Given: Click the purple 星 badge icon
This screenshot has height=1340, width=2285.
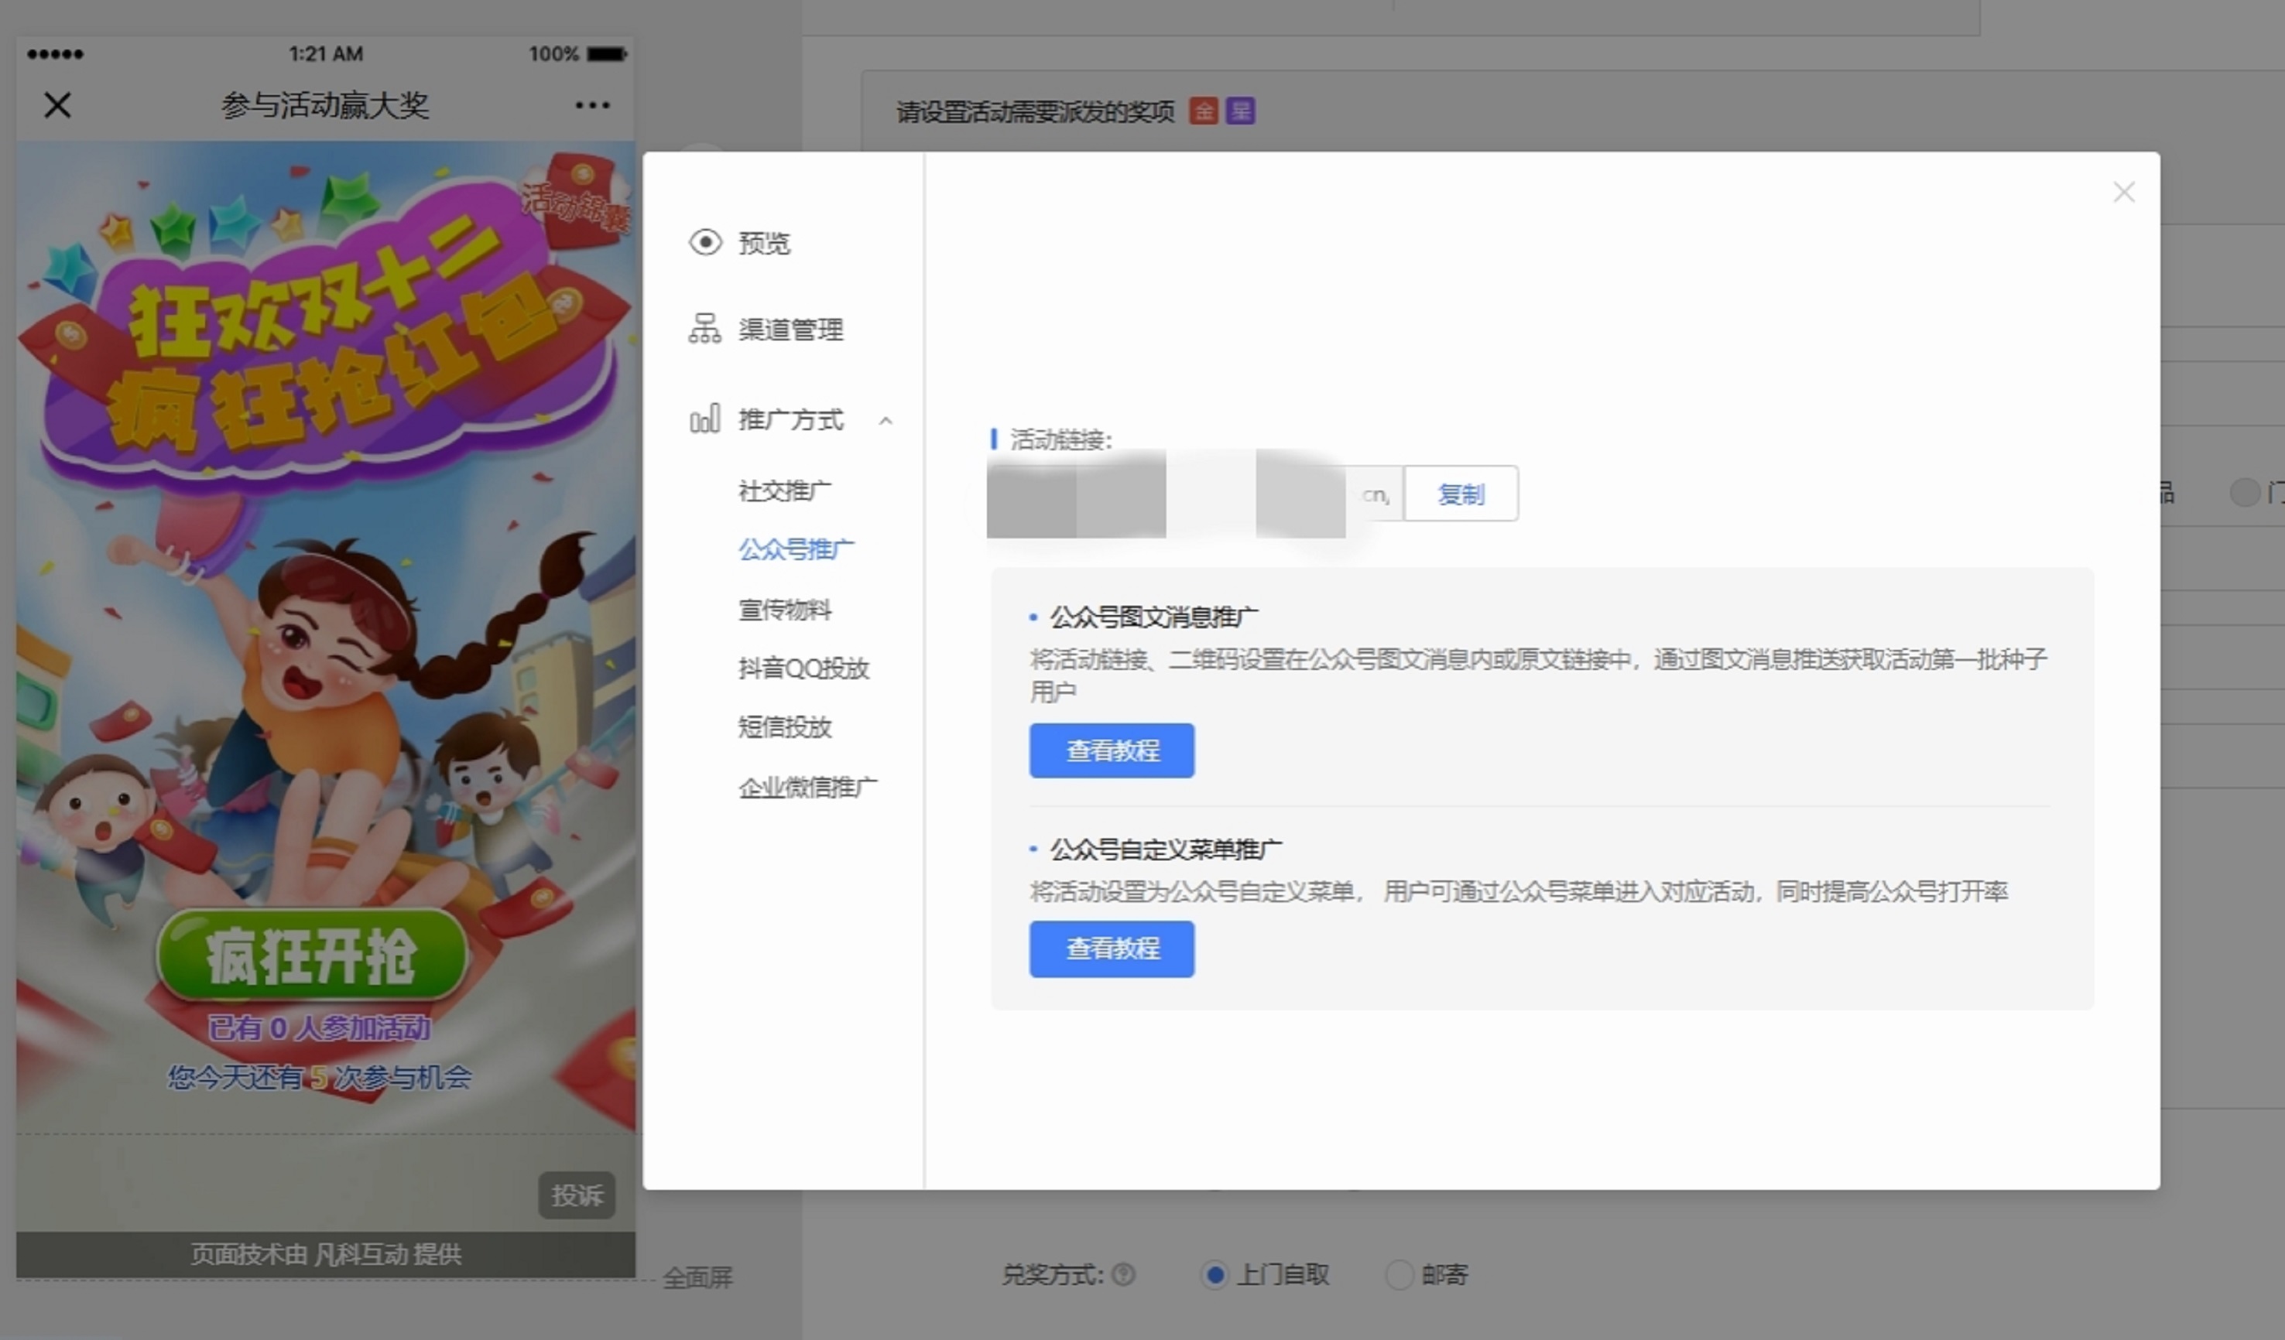Looking at the screenshot, I should [1239, 111].
